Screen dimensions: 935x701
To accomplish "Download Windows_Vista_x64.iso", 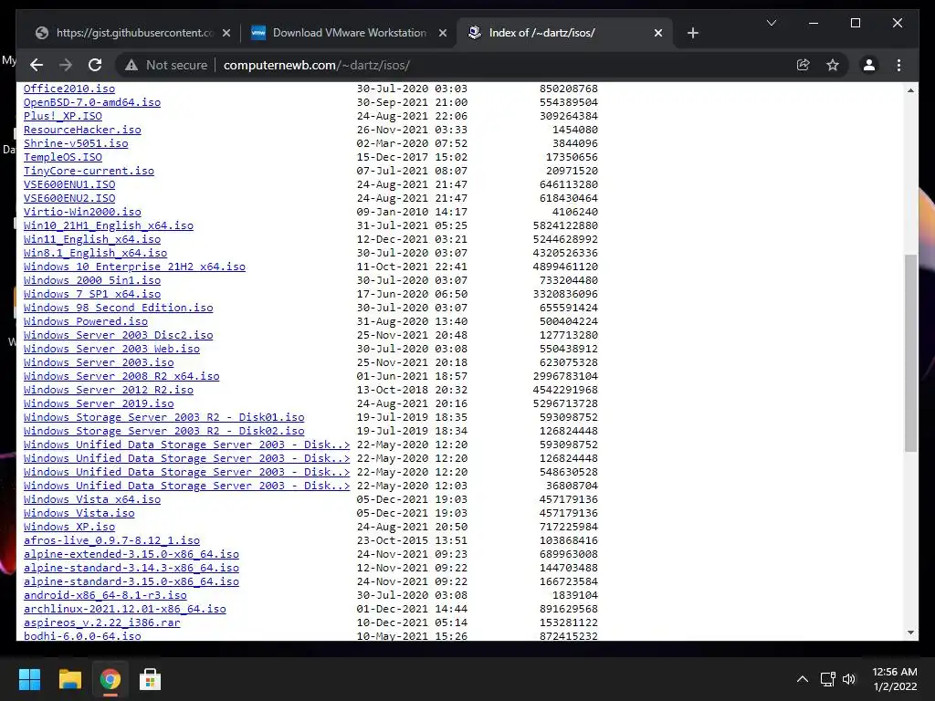I will (92, 500).
